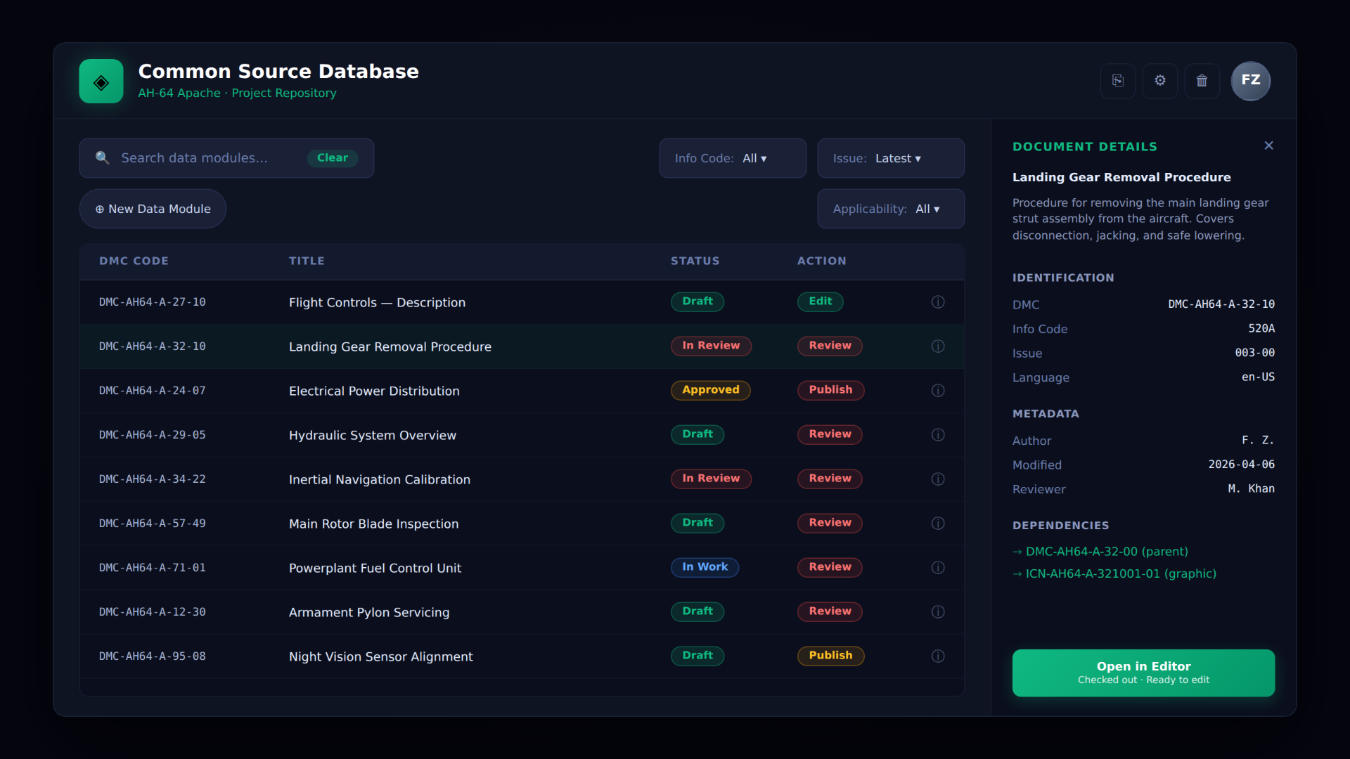This screenshot has width=1350, height=759.
Task: Click the In Work status badge
Action: coord(705,567)
